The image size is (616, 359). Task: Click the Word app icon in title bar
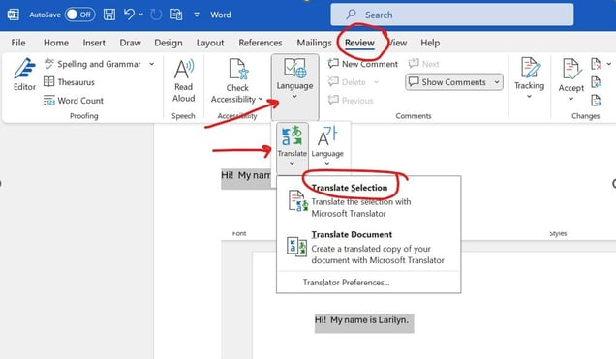click(14, 15)
